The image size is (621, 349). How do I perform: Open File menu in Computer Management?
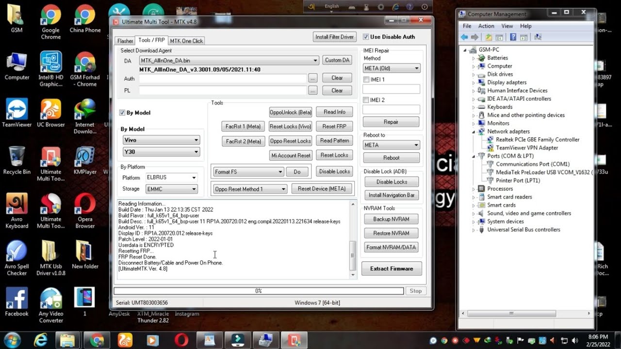(467, 26)
